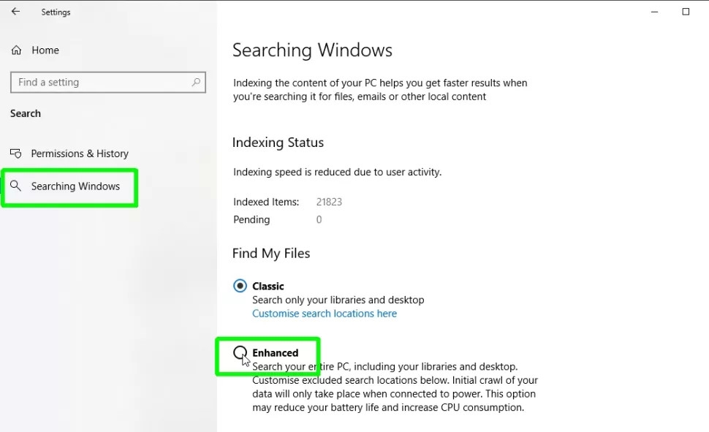The width and height of the screenshot is (709, 432).
Task: Click the Permissions & History sidebar icon
Action: pyautogui.click(x=15, y=154)
